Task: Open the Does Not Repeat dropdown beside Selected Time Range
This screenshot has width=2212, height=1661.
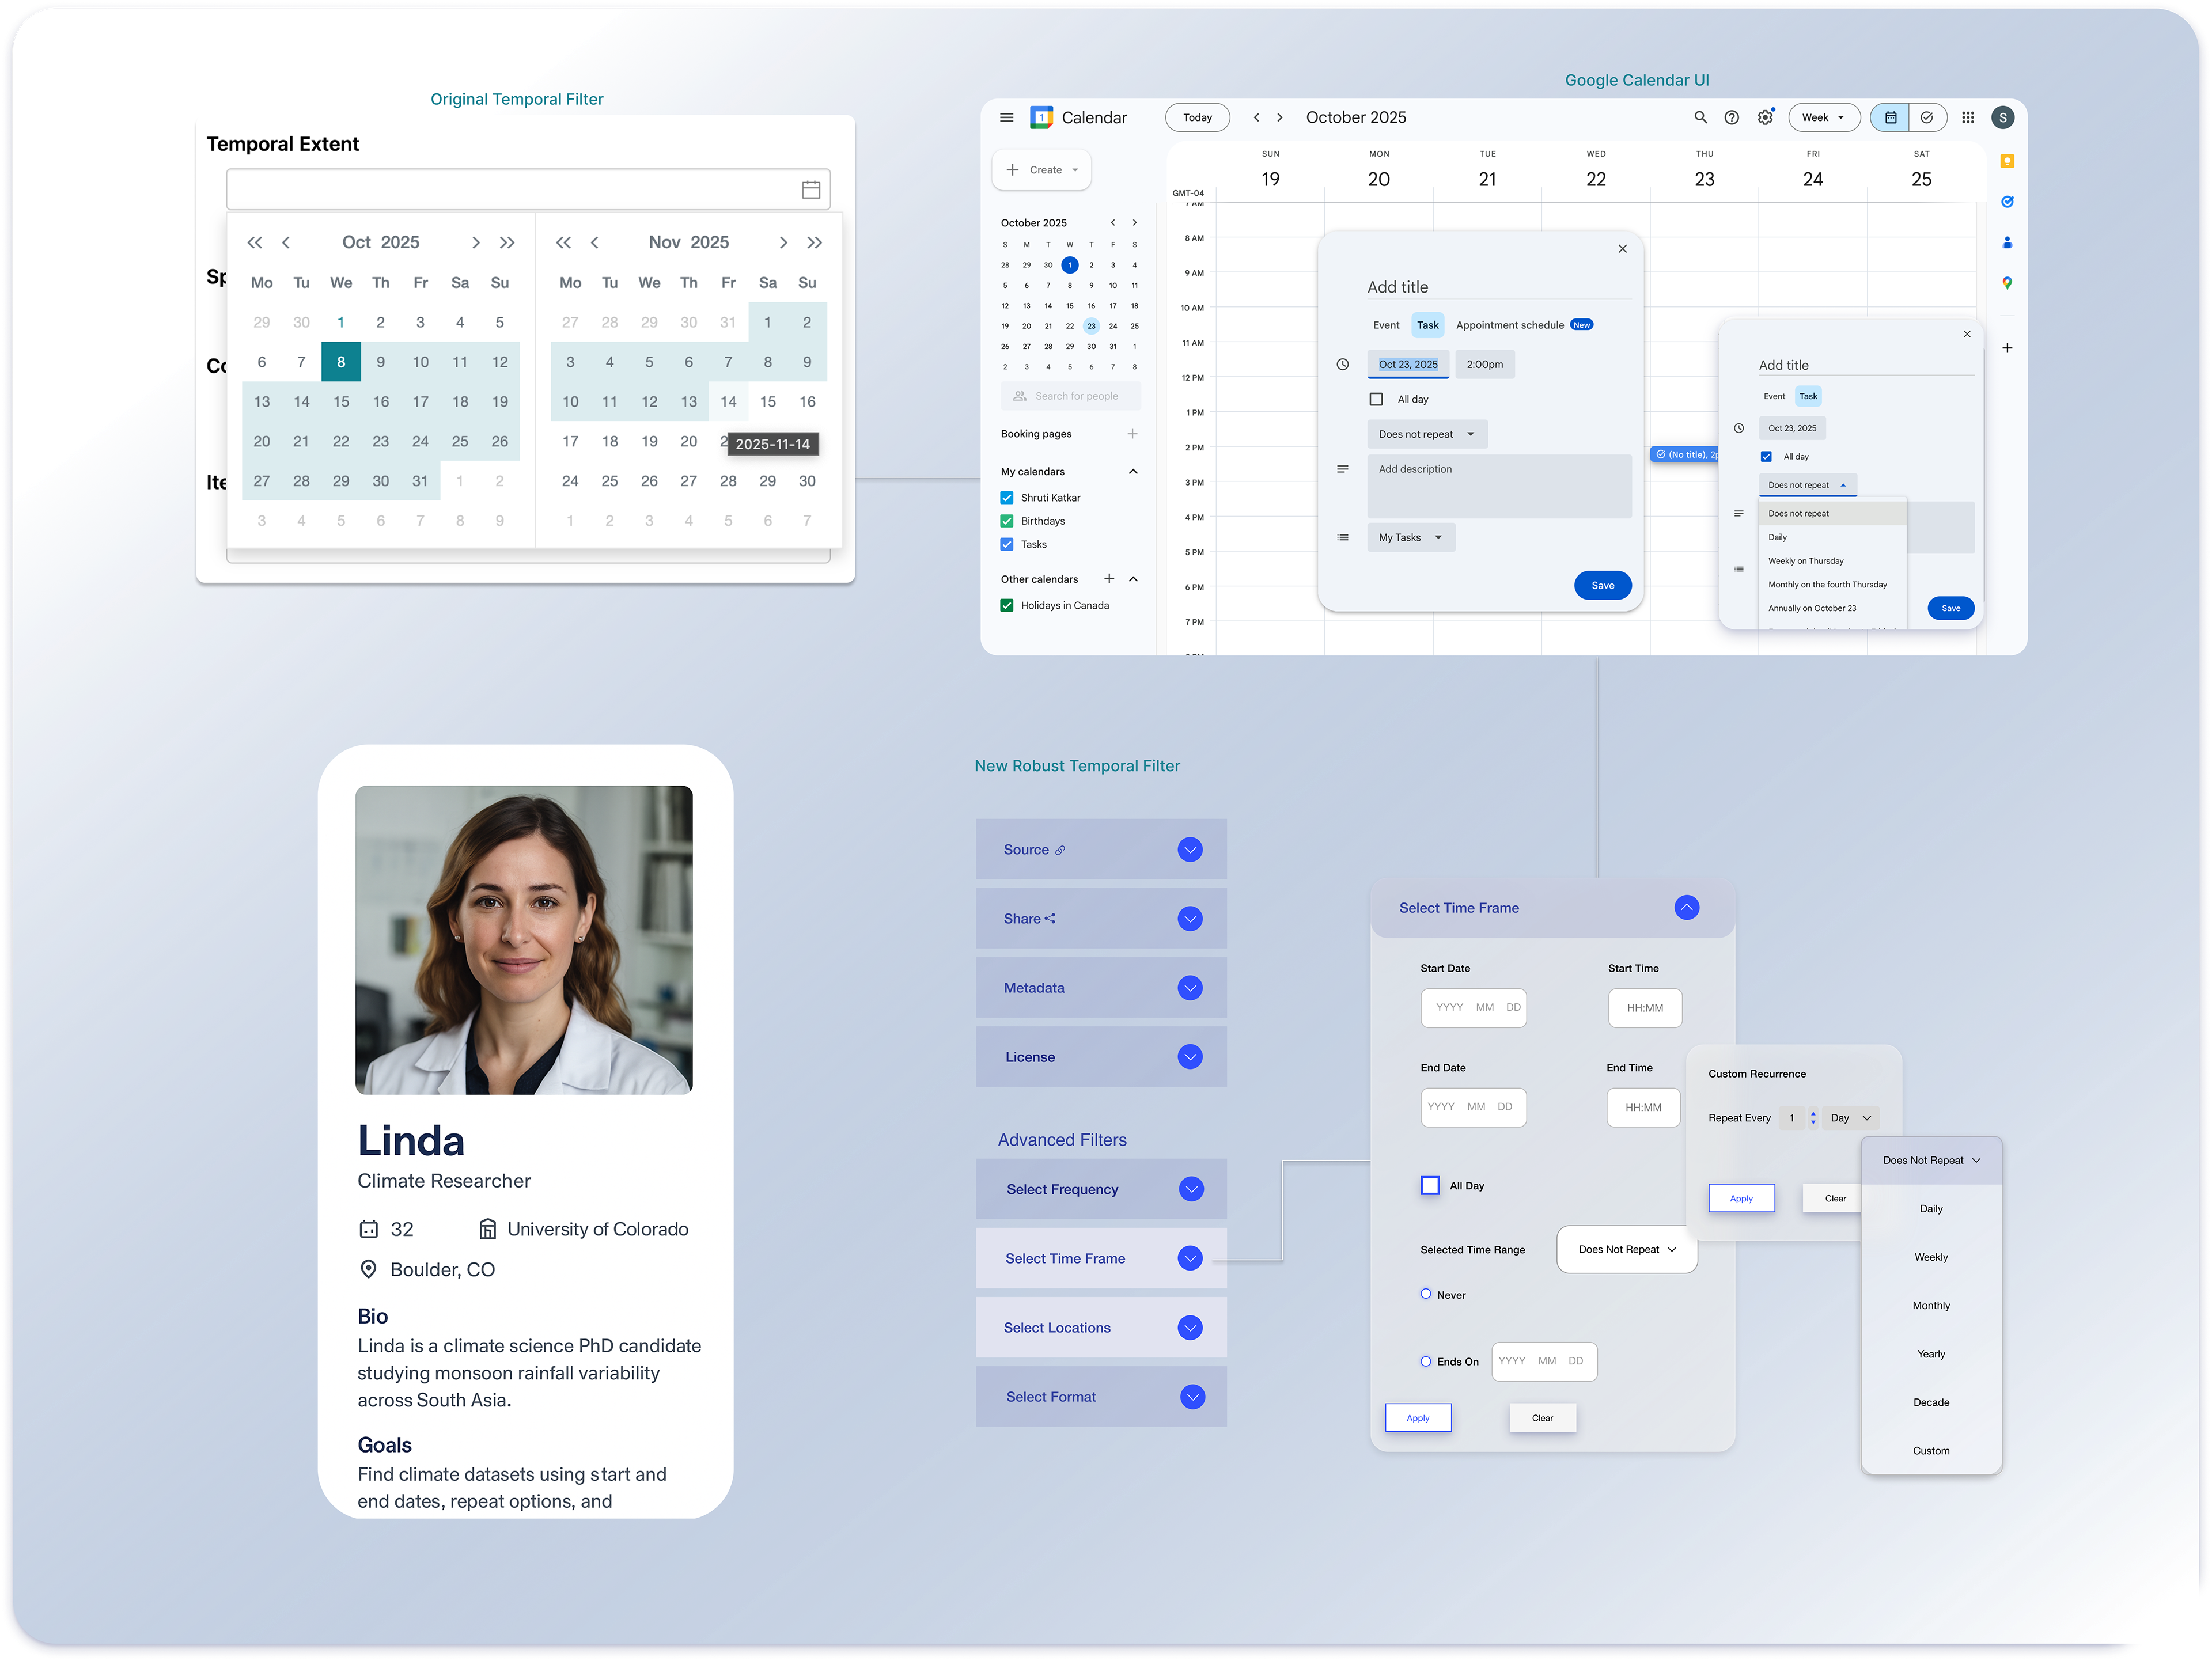Action: (x=1626, y=1249)
